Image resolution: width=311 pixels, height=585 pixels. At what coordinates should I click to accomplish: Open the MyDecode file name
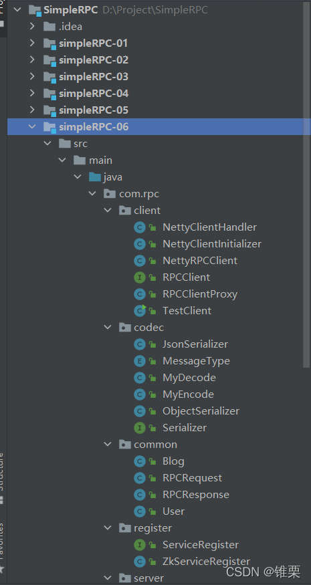coord(189,378)
